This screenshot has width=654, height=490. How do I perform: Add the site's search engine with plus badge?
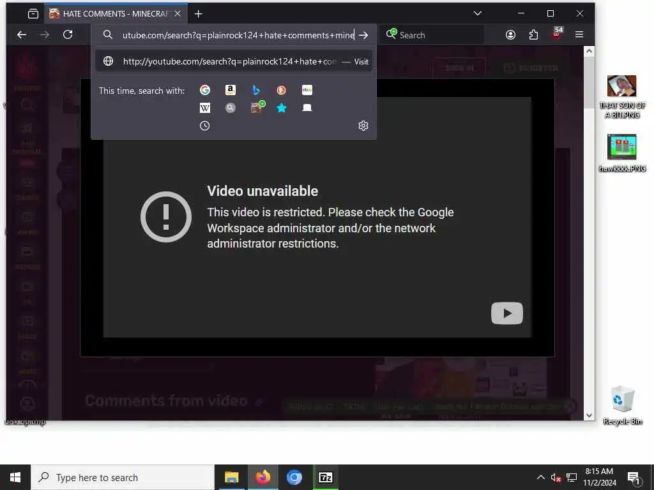257,107
